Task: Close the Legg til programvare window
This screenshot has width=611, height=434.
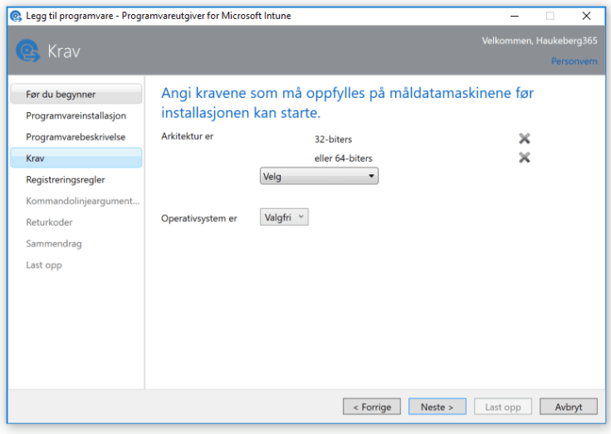Action: click(586, 16)
